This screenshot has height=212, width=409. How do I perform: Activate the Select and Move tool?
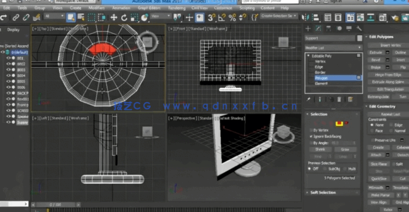tap(114, 18)
